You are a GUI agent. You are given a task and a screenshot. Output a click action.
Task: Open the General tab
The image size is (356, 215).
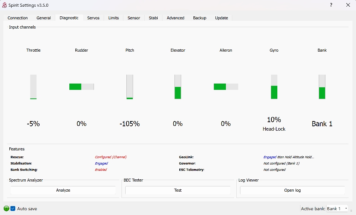tap(44, 18)
